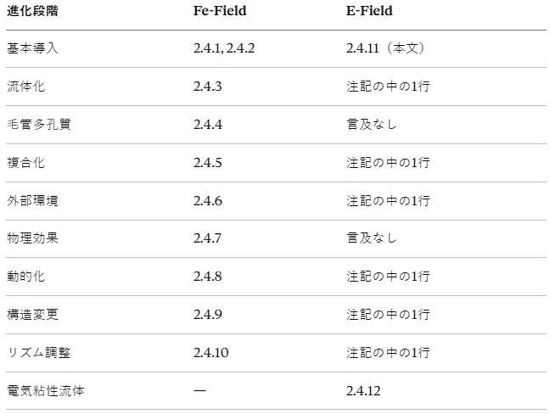Select the 構造変更 row label
The height and width of the screenshot is (414, 550).
click(32, 315)
